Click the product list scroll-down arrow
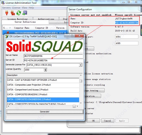The width and height of the screenshot is (142, 135). click(x=81, y=103)
